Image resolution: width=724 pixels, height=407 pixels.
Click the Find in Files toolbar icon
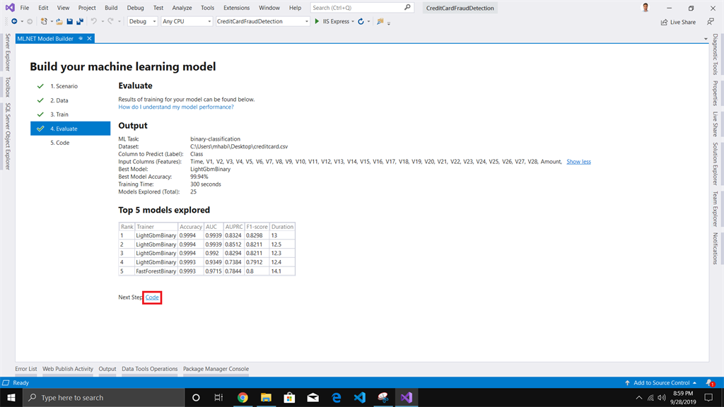tap(380, 21)
